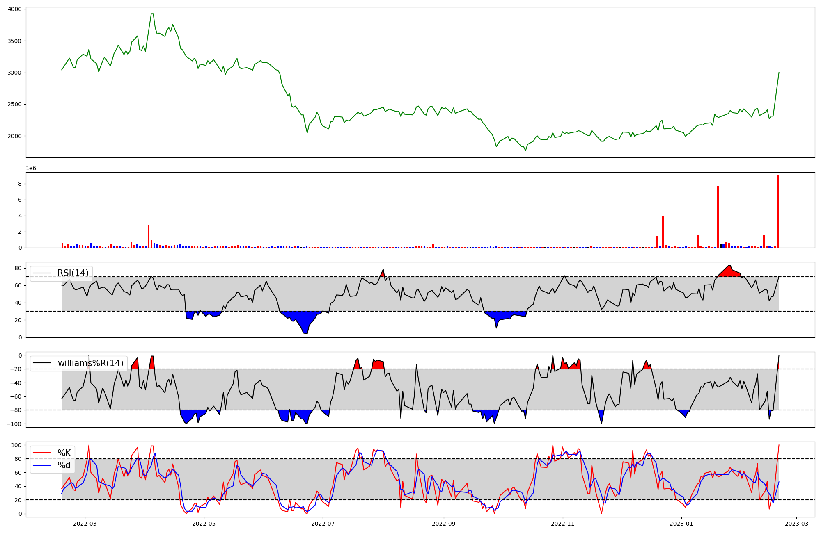Click the 2022-05 date axis label

(x=204, y=524)
